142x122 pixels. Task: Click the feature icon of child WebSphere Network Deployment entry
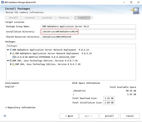[13, 53]
